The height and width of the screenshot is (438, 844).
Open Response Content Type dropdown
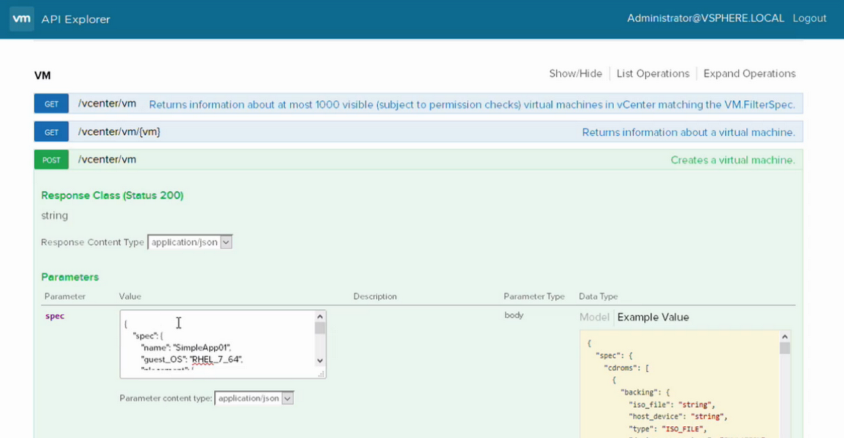pyautogui.click(x=190, y=242)
